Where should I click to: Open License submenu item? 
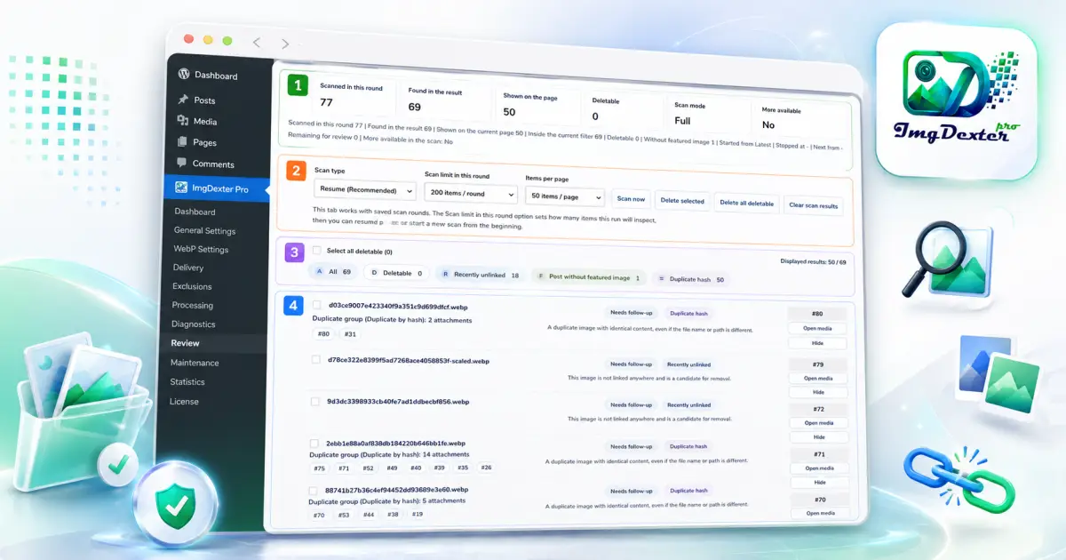click(x=184, y=402)
